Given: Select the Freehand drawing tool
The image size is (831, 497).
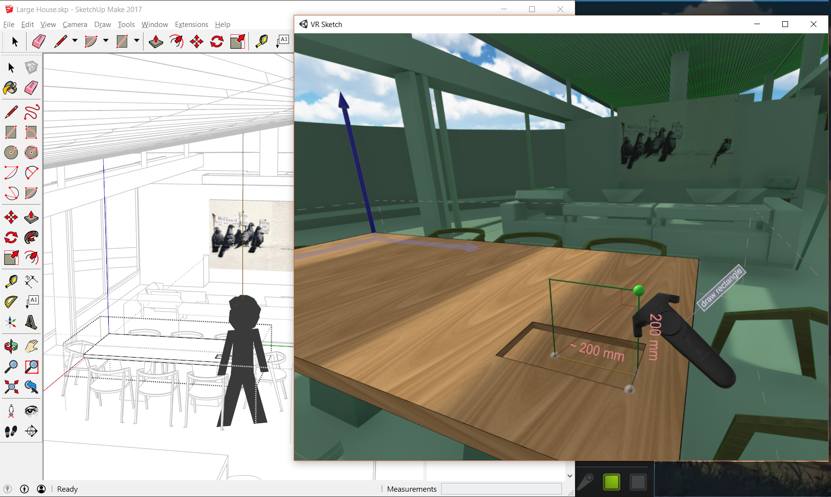Looking at the screenshot, I should coord(31,112).
